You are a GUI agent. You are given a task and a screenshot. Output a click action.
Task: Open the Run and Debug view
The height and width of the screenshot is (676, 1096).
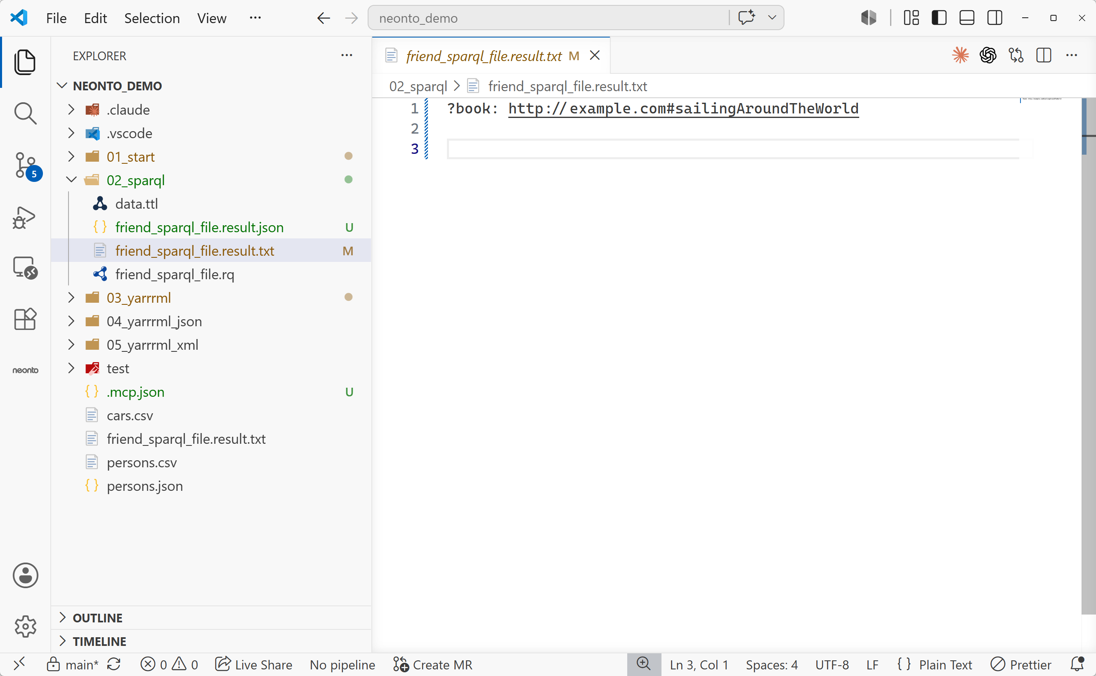click(25, 217)
